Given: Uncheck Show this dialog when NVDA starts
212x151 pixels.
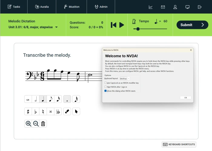Looking at the screenshot, I should (106, 91).
